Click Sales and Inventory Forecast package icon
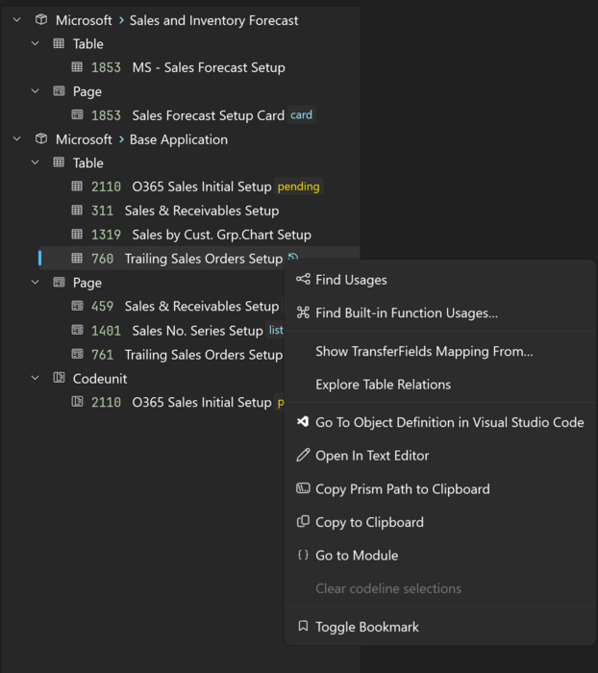 [41, 20]
